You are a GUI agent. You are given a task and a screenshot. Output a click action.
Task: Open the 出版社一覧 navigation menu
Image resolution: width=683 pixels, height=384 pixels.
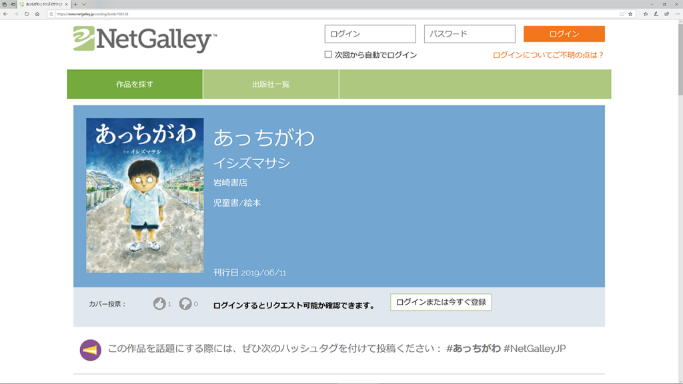(271, 85)
